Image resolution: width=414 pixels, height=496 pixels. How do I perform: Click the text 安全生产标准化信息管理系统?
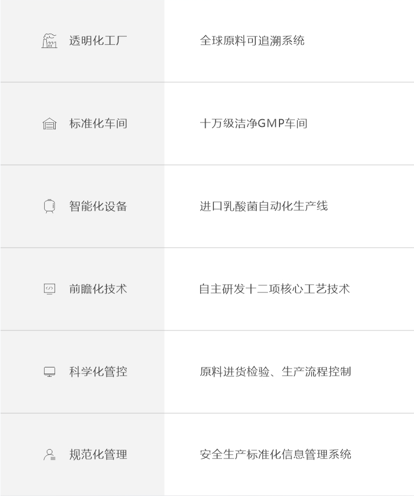click(x=275, y=455)
